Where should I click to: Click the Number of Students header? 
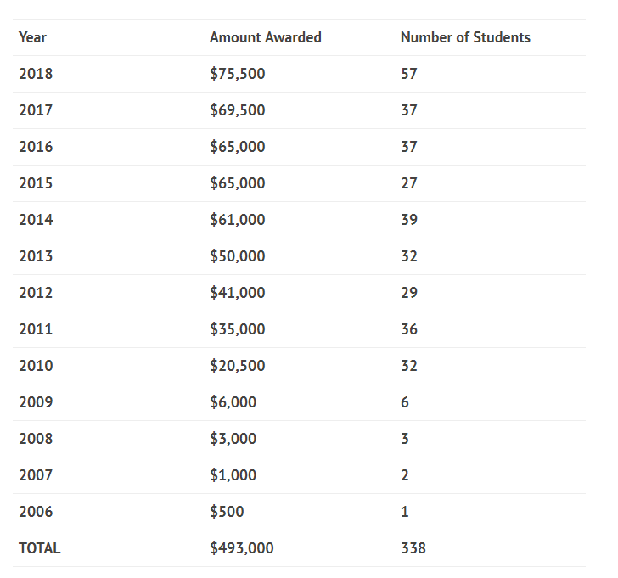[465, 37]
